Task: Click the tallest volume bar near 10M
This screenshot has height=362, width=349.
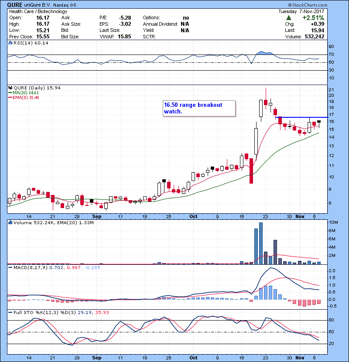Action: pos(261,243)
